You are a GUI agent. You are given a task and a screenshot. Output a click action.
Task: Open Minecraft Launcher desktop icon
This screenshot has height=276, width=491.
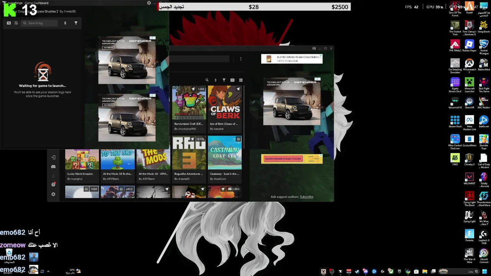(x=469, y=85)
